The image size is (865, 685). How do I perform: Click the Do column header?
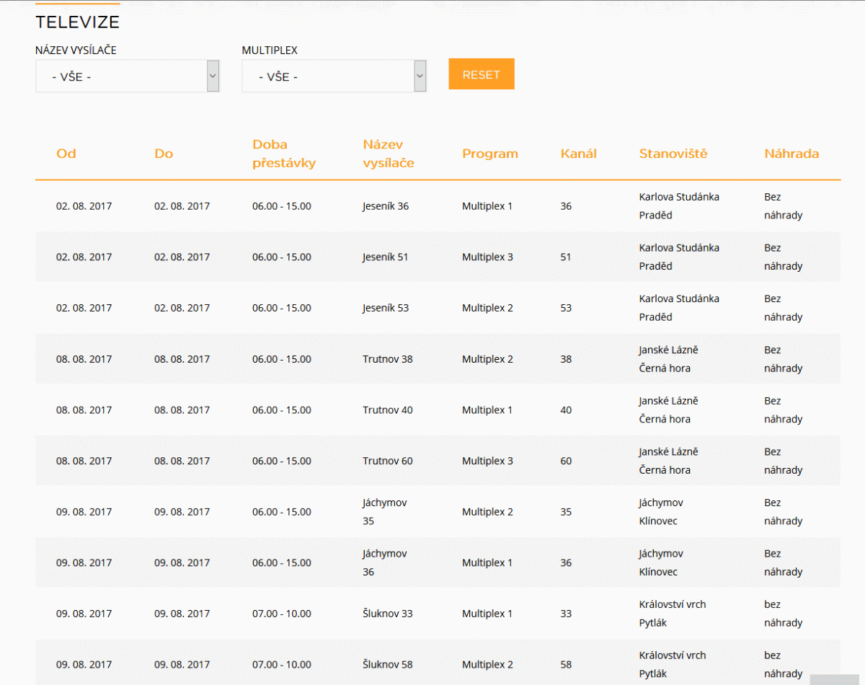pos(164,154)
